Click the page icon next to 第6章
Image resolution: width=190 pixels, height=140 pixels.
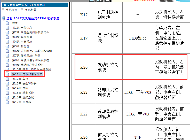[7, 51]
